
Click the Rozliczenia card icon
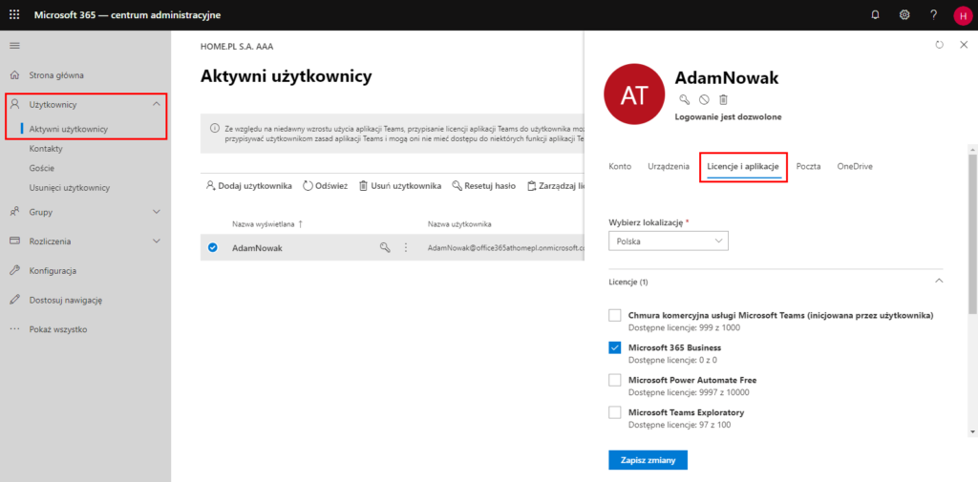15,241
